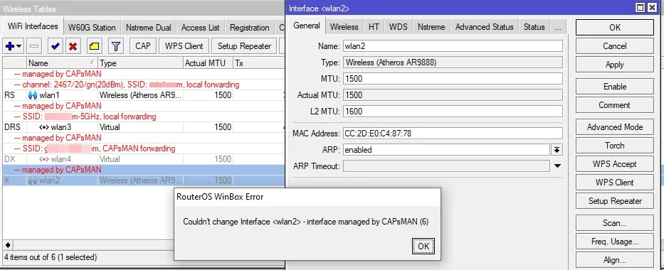
Task: Click WPS Client button in wlan2 dialog
Action: [x=614, y=183]
